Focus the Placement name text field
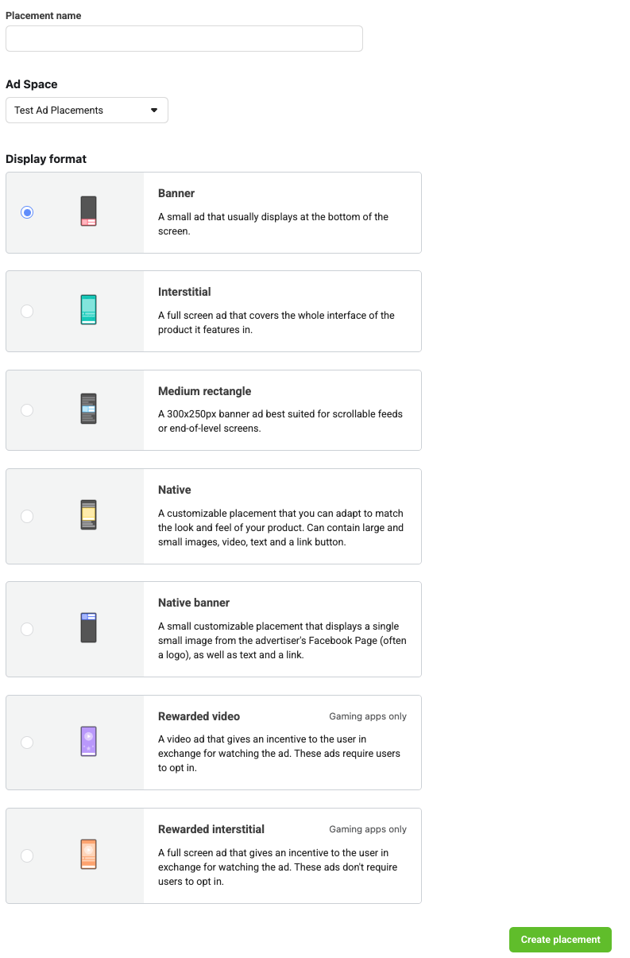 point(184,38)
